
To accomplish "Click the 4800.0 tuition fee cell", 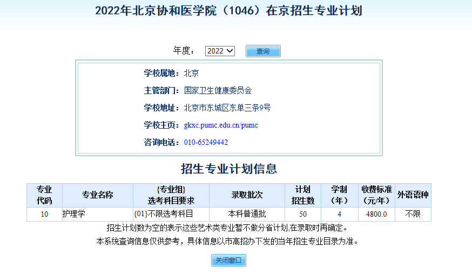I will [376, 214].
